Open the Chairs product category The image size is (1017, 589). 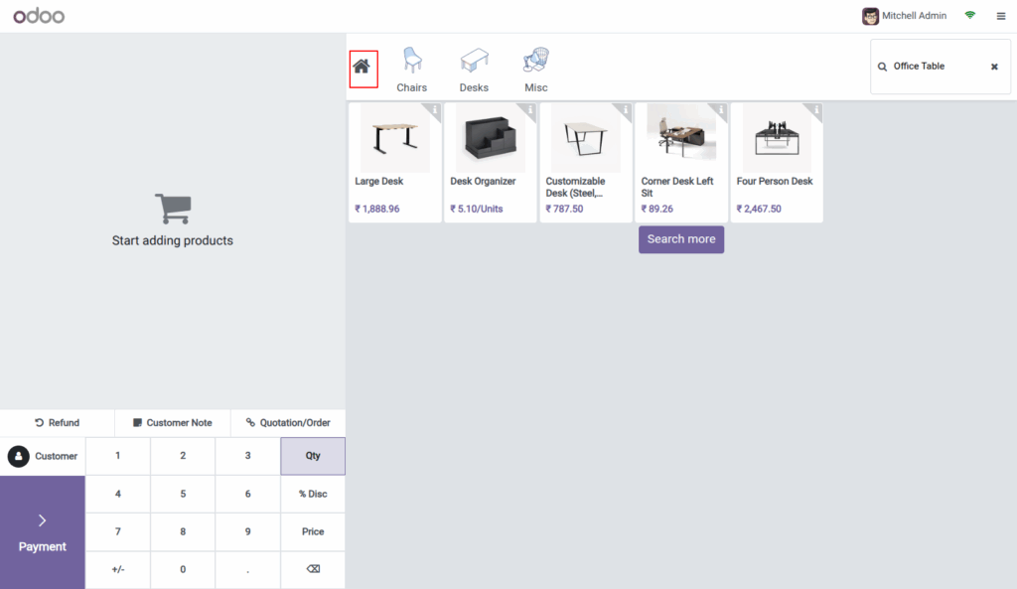tap(411, 68)
